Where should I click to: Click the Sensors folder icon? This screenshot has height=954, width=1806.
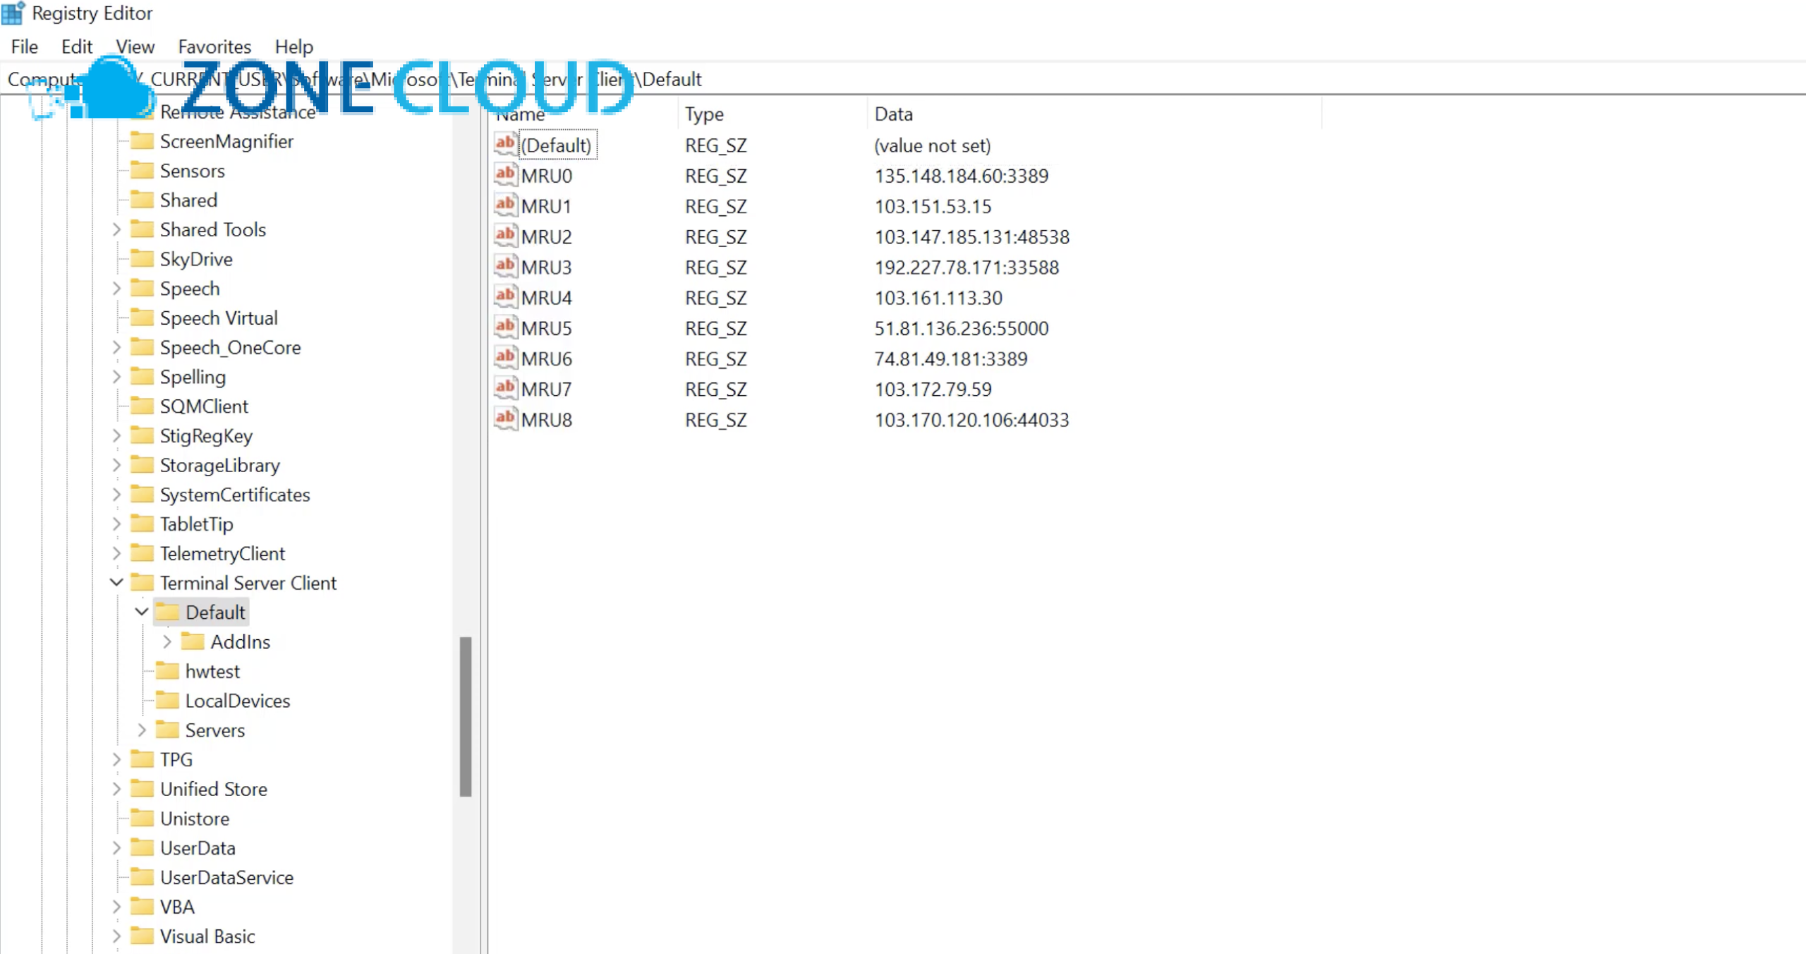click(x=143, y=171)
